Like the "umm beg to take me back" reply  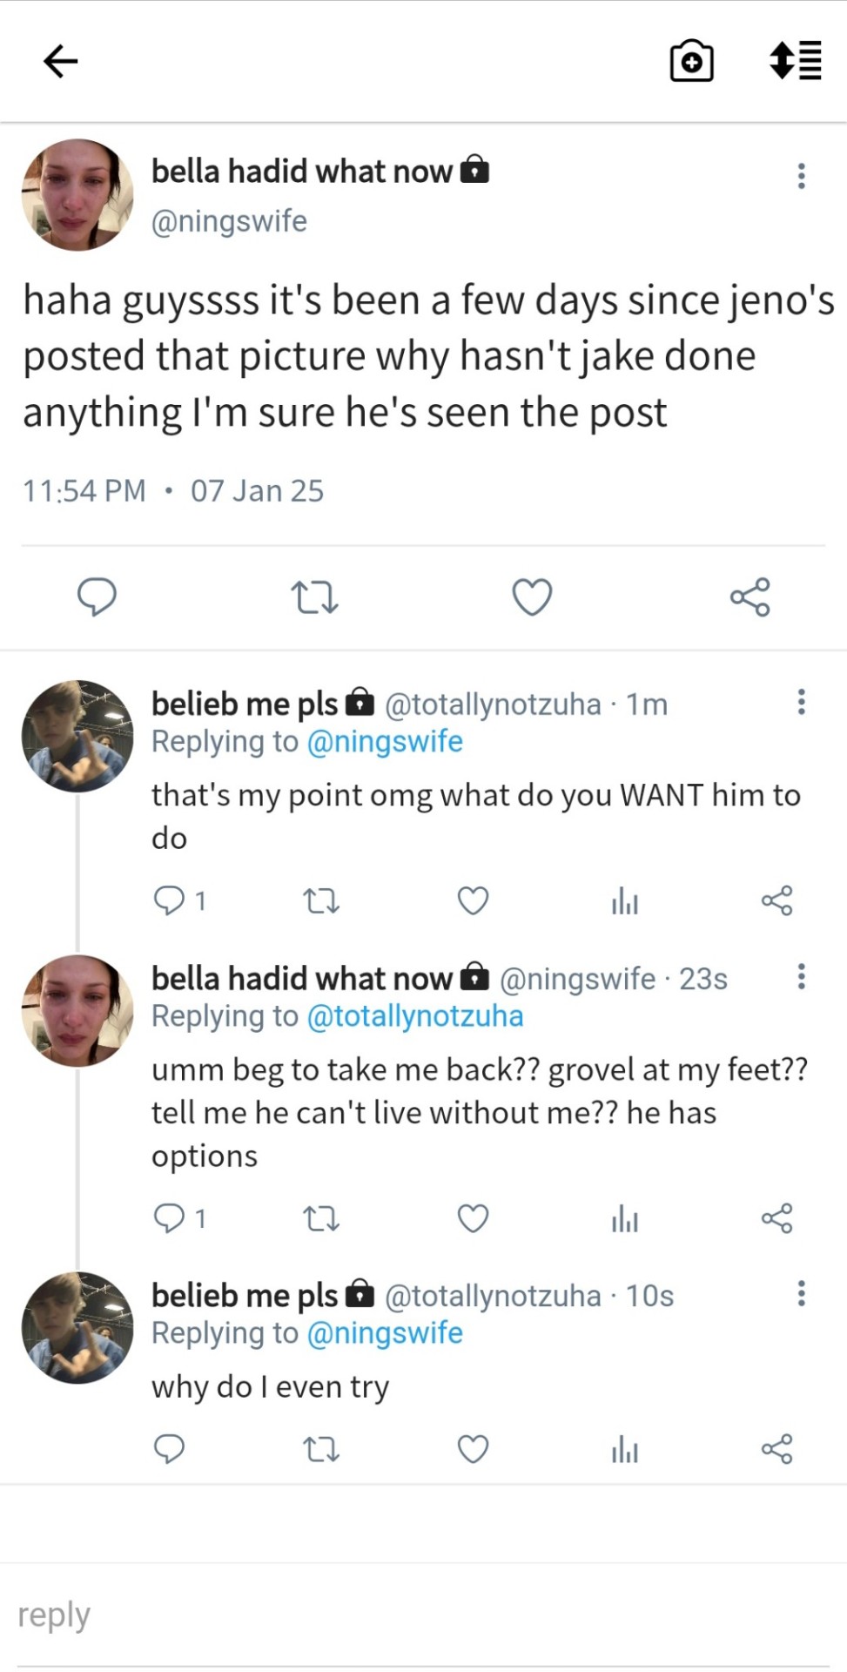[473, 1218]
